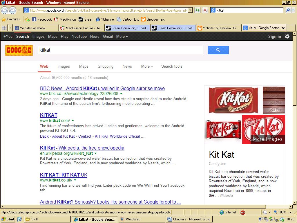The width and height of the screenshot is (297, 223).
Task: Open Search tools
Action: (x=172, y=66)
